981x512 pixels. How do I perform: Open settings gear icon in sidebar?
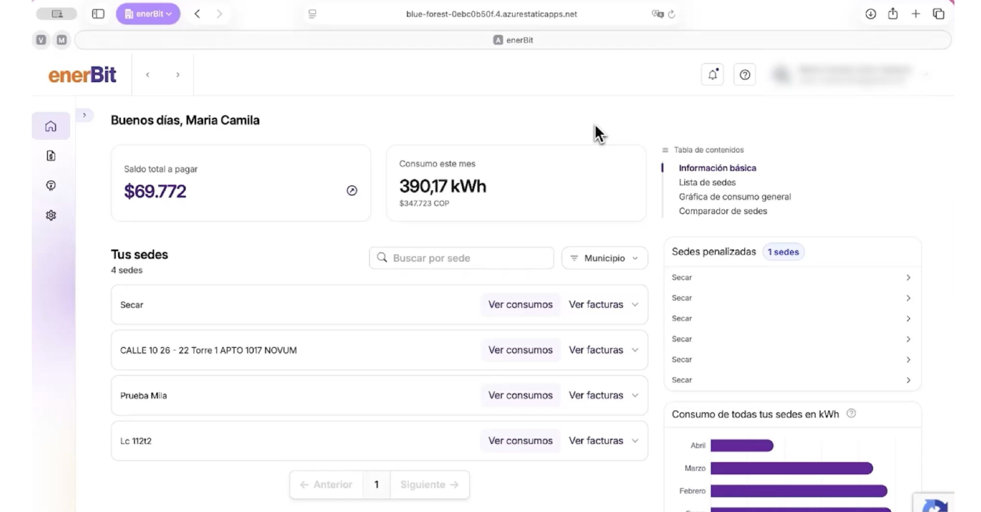[51, 215]
